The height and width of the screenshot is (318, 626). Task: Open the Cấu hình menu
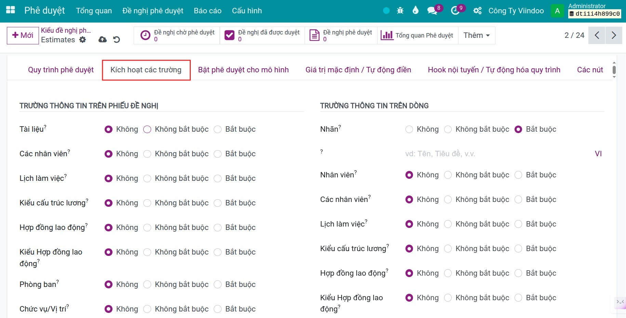tap(247, 11)
